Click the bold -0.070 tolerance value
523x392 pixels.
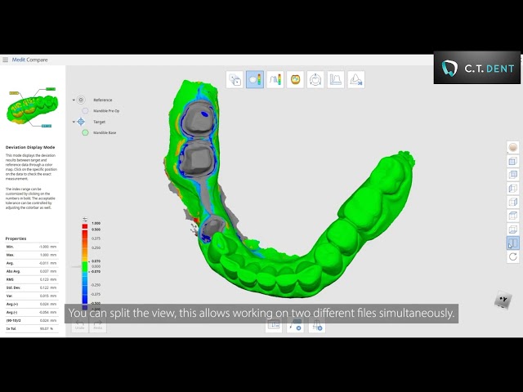click(96, 272)
